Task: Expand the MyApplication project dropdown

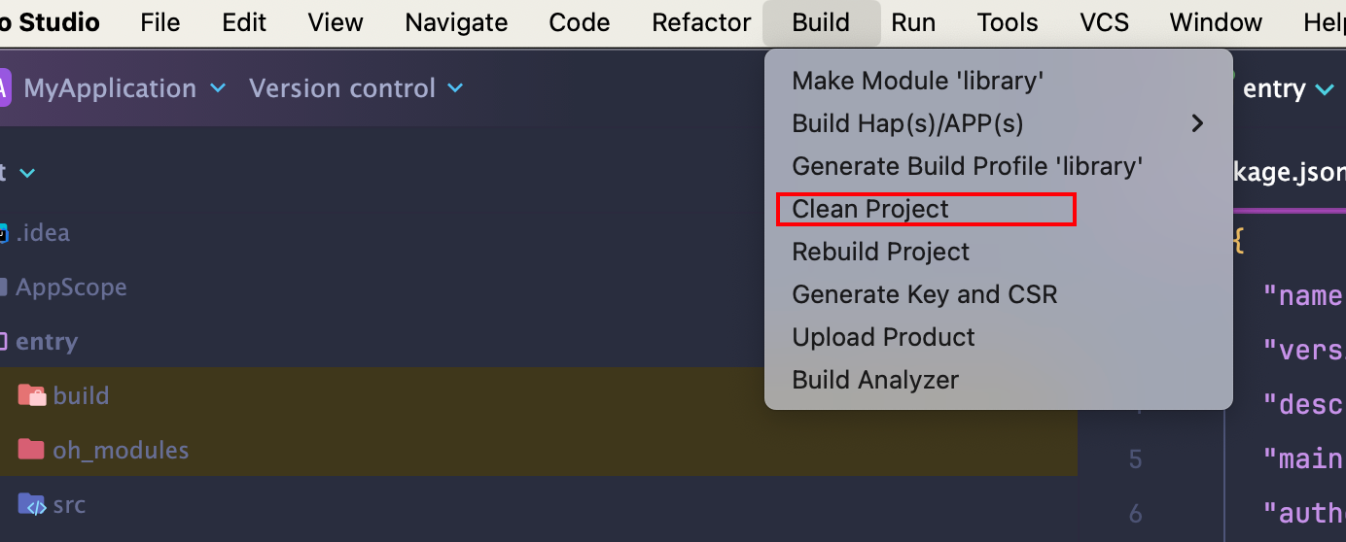Action: coord(218,88)
